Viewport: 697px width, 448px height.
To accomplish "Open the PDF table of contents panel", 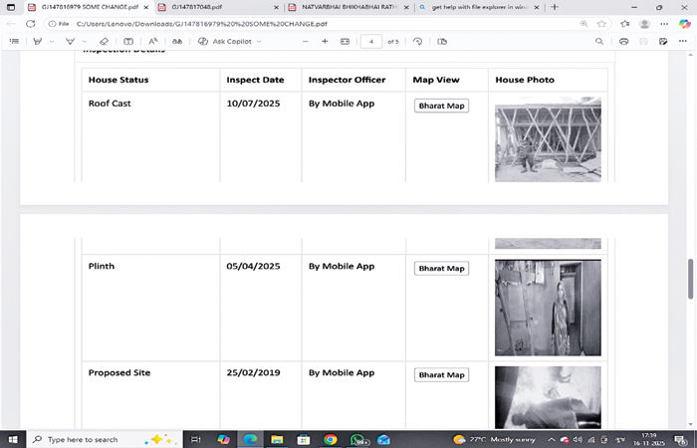I will 14,42.
